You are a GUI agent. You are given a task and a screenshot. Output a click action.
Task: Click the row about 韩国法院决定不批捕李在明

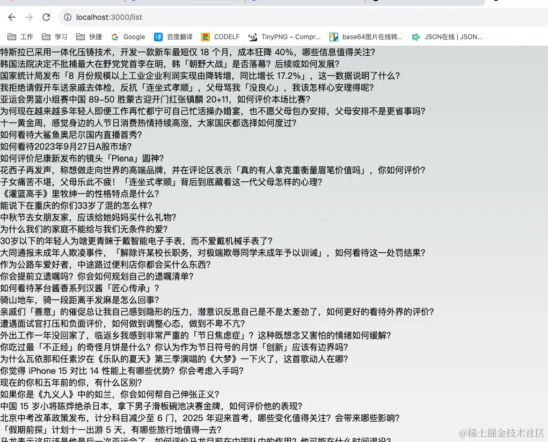pos(170,64)
